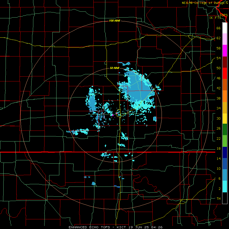Image resolution: width=229 pixels, height=229 pixels.
Task: Click the cyan swatch at the scale bottom
Action: point(225,187)
